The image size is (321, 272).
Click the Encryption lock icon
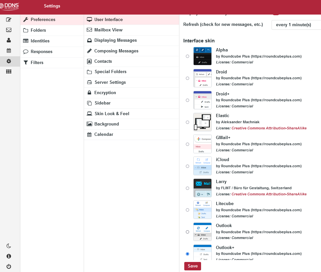89,92
